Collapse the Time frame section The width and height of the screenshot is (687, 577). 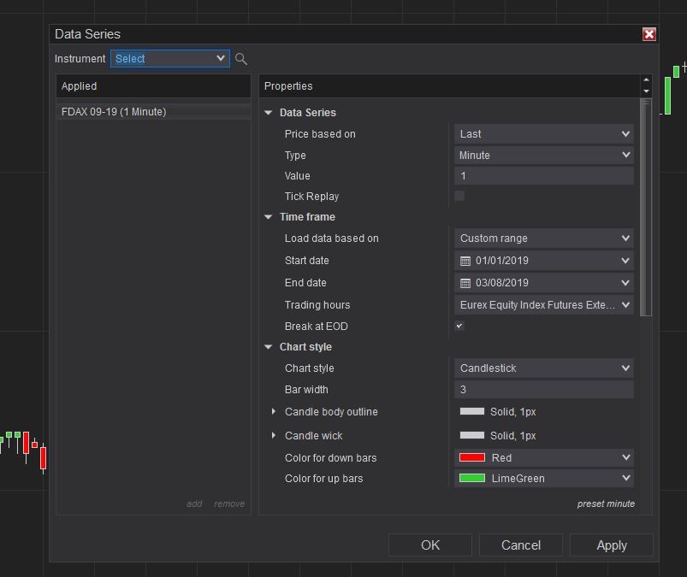click(269, 217)
